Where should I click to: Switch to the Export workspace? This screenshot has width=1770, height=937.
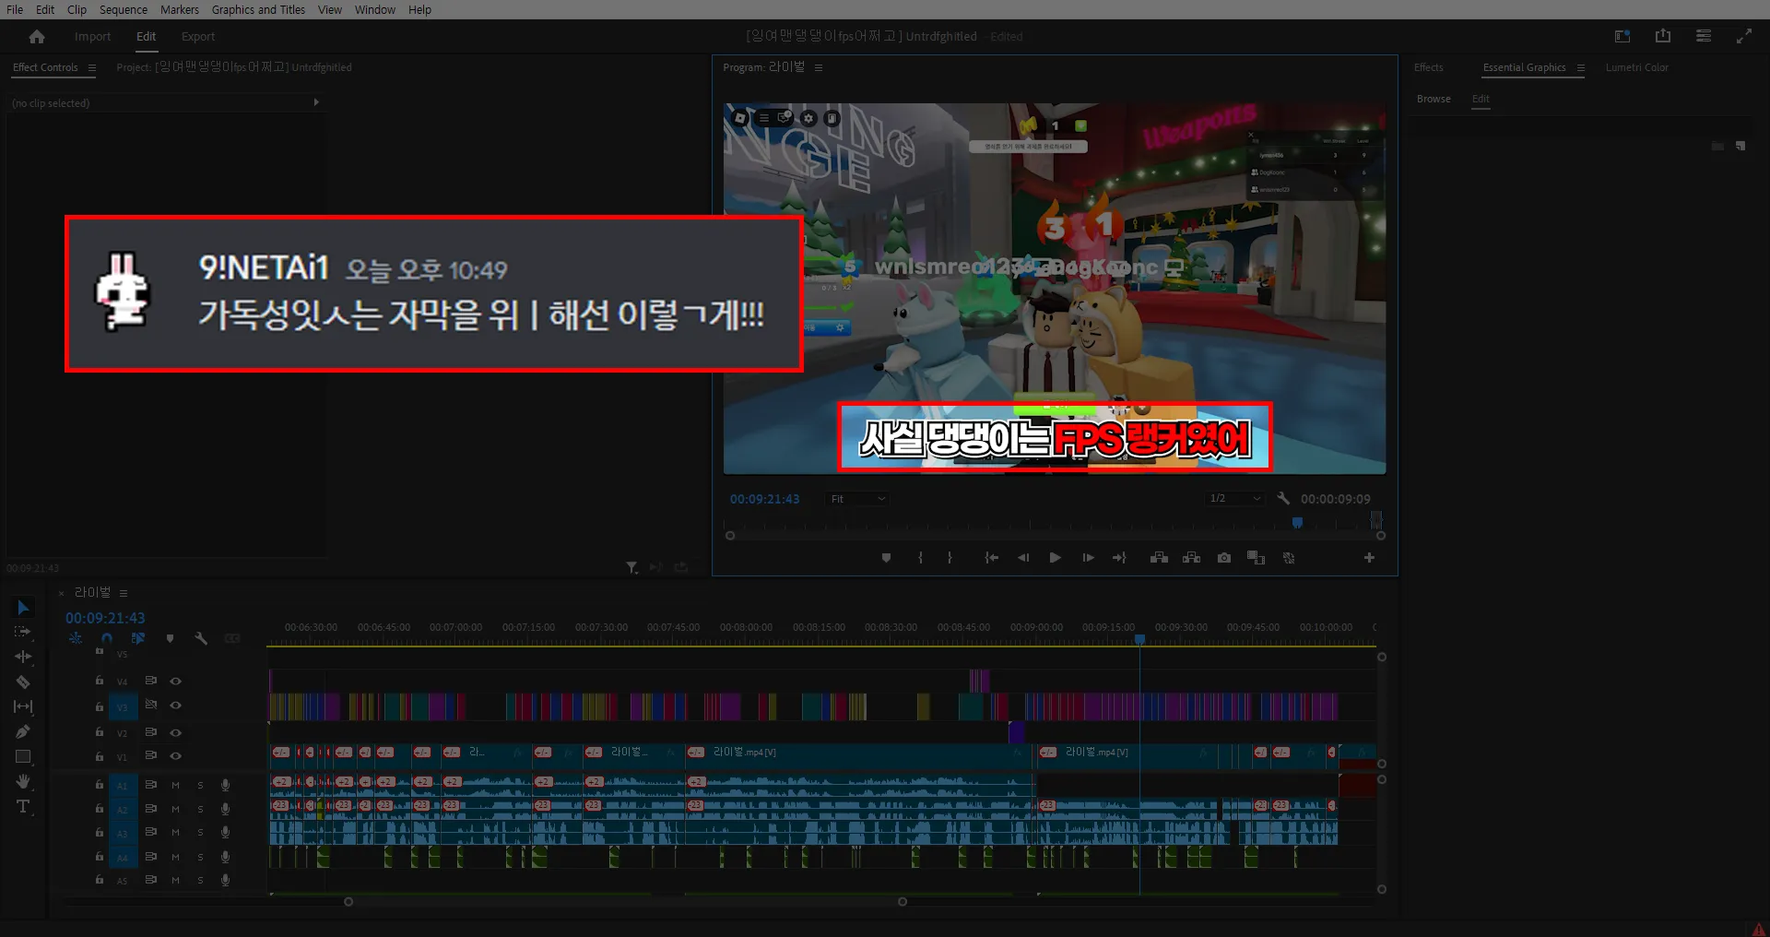(x=198, y=37)
